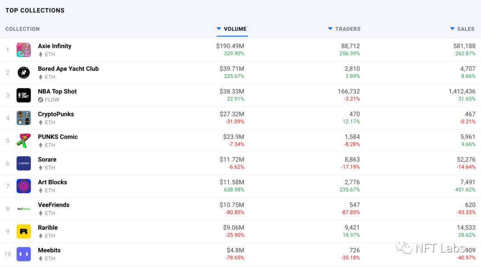
Task: Click the 581,188 sales count
Action: (465, 46)
